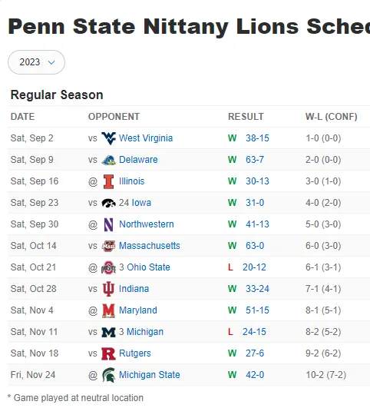This screenshot has width=370, height=408.
Task: Open the 2023 season year dropdown
Action: coord(36,62)
